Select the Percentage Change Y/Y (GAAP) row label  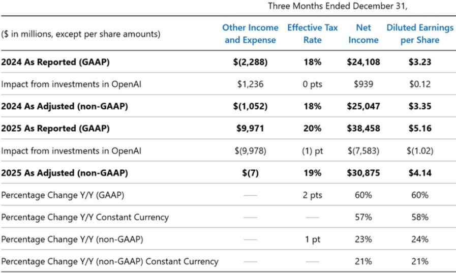coord(63,195)
